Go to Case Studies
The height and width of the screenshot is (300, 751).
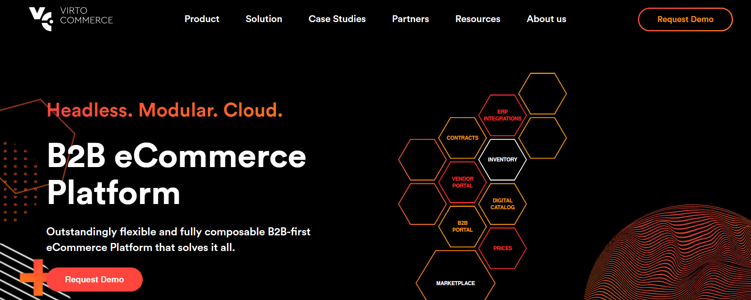click(337, 19)
